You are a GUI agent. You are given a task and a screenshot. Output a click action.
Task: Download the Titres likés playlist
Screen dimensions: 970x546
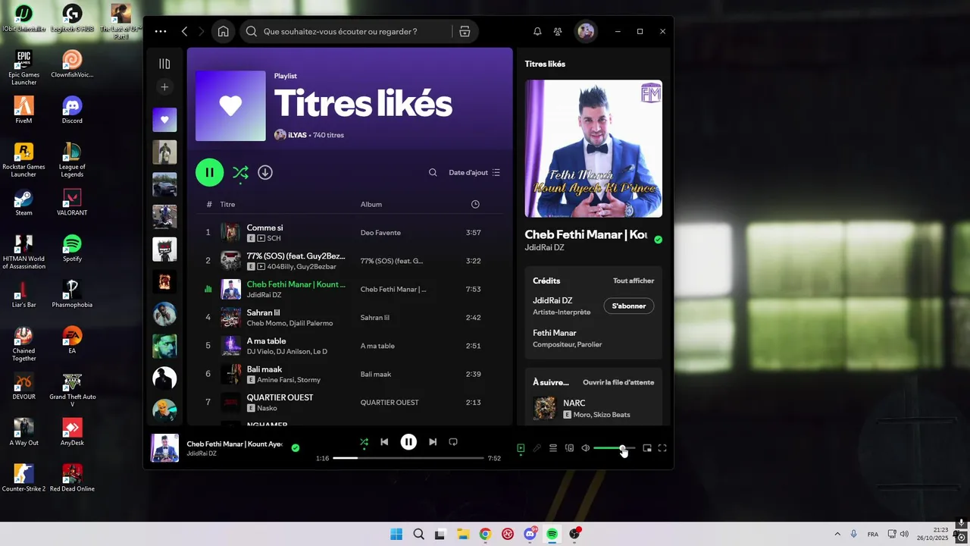pos(265,172)
